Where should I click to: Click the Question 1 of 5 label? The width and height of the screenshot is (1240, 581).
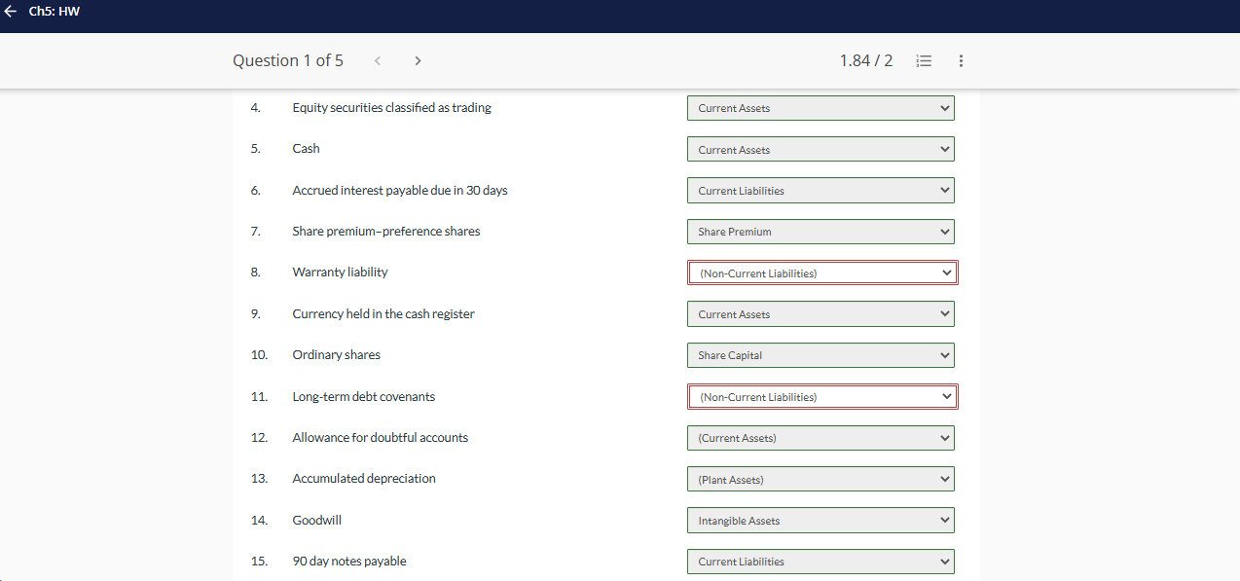point(288,60)
